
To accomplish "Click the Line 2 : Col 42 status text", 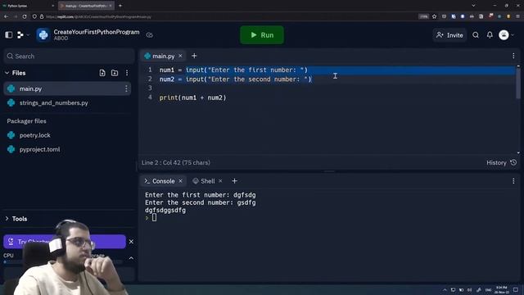I will click(176, 162).
